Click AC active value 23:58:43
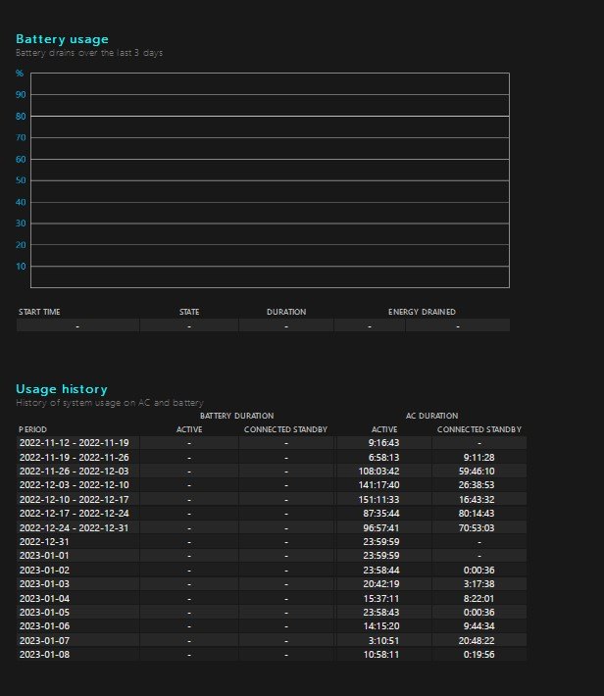The height and width of the screenshot is (696, 604). point(381,612)
